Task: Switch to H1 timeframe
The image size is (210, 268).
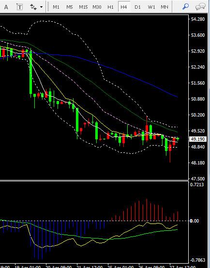Action: [x=110, y=7]
